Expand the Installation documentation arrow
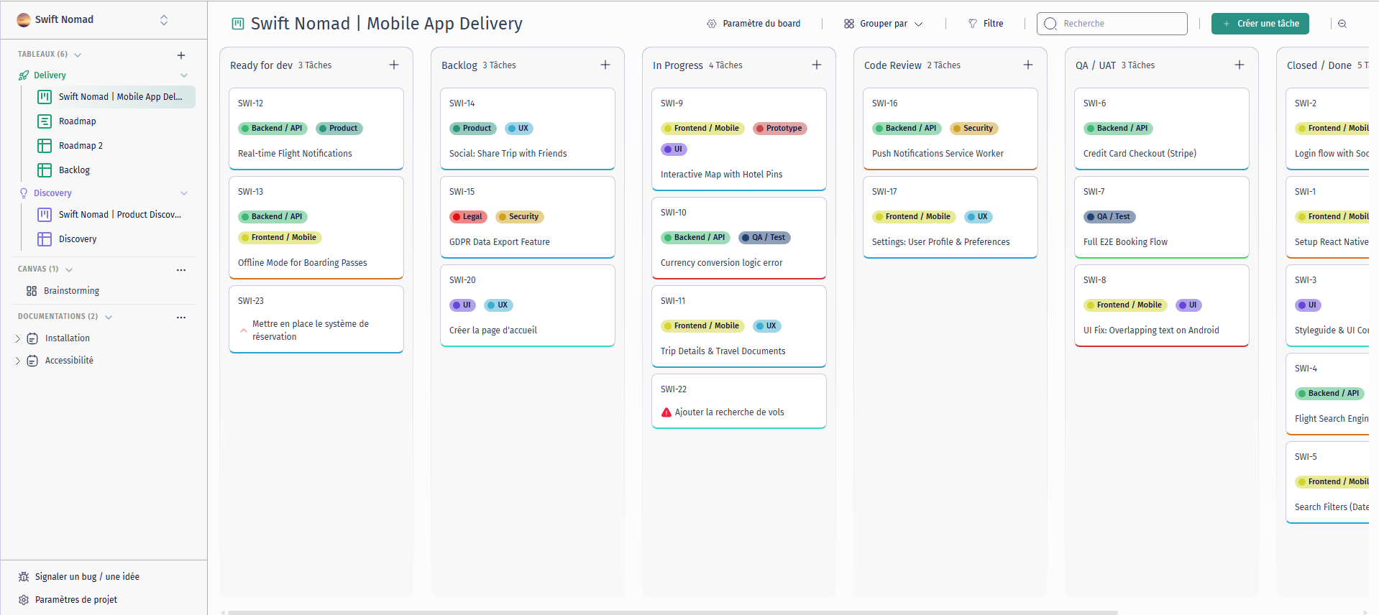 18,338
